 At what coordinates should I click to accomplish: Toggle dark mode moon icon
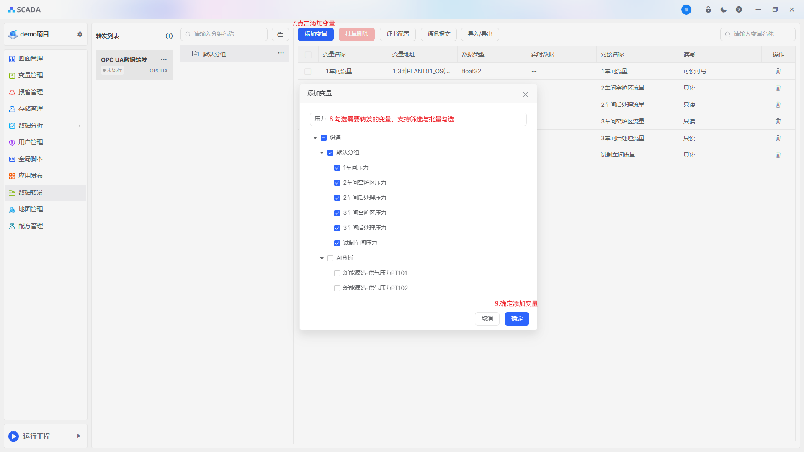724,10
